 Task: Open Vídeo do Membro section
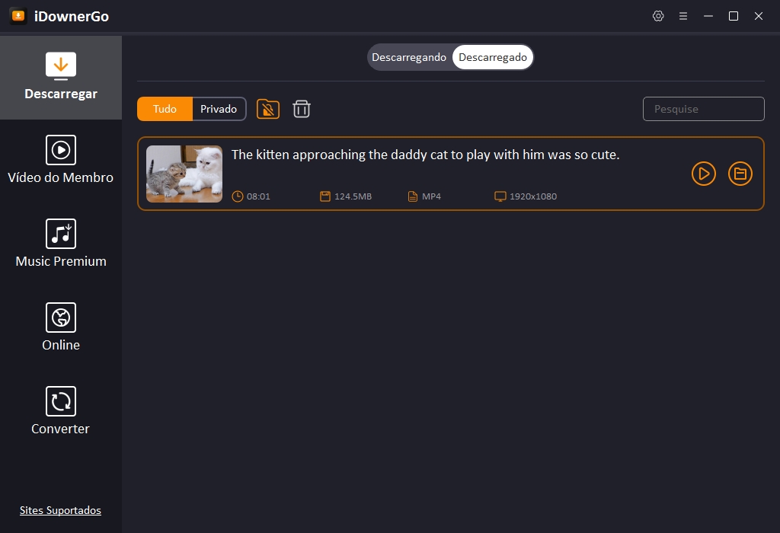61,160
